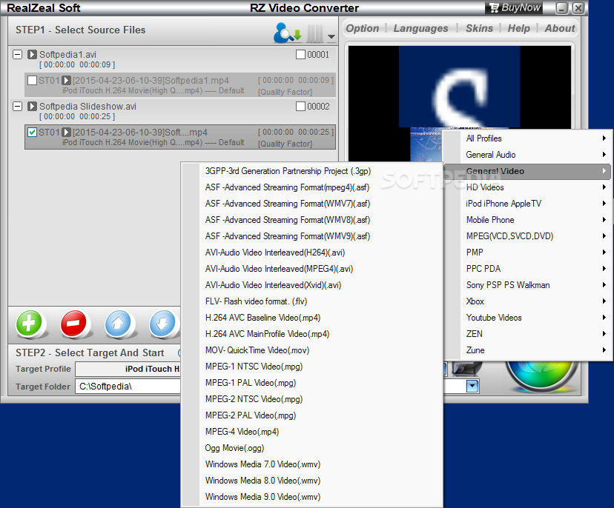Tick the 00001 checkbox

(300, 54)
